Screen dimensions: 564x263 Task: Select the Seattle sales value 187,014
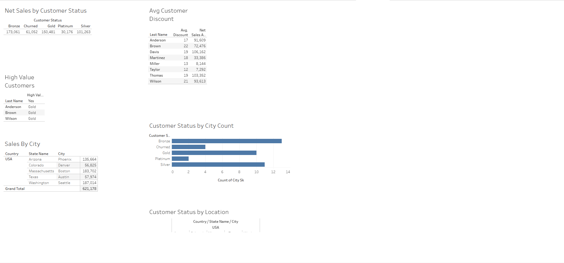[x=89, y=183]
